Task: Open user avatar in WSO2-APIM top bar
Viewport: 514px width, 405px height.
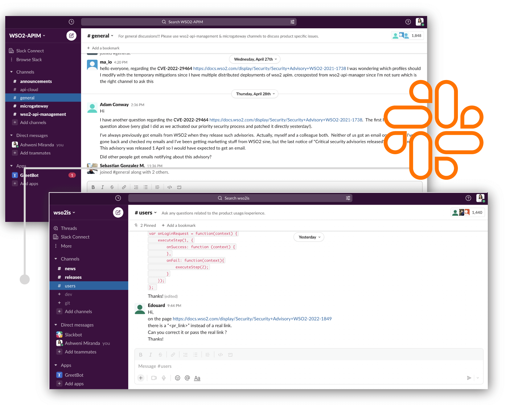Action: (420, 22)
